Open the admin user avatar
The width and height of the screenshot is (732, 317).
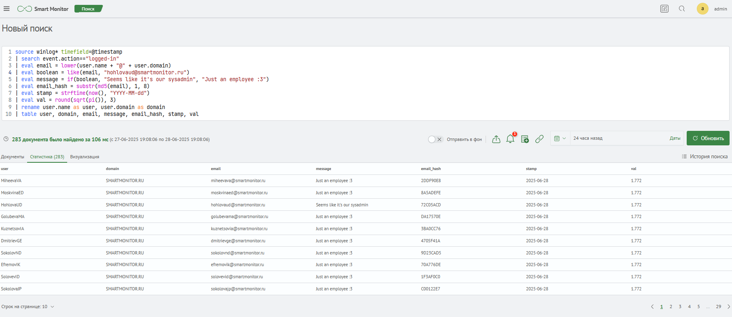(x=702, y=8)
